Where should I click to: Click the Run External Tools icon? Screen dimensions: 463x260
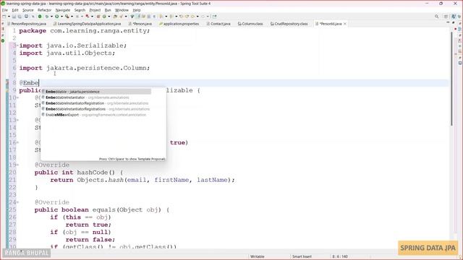pyautogui.click(x=67, y=17)
